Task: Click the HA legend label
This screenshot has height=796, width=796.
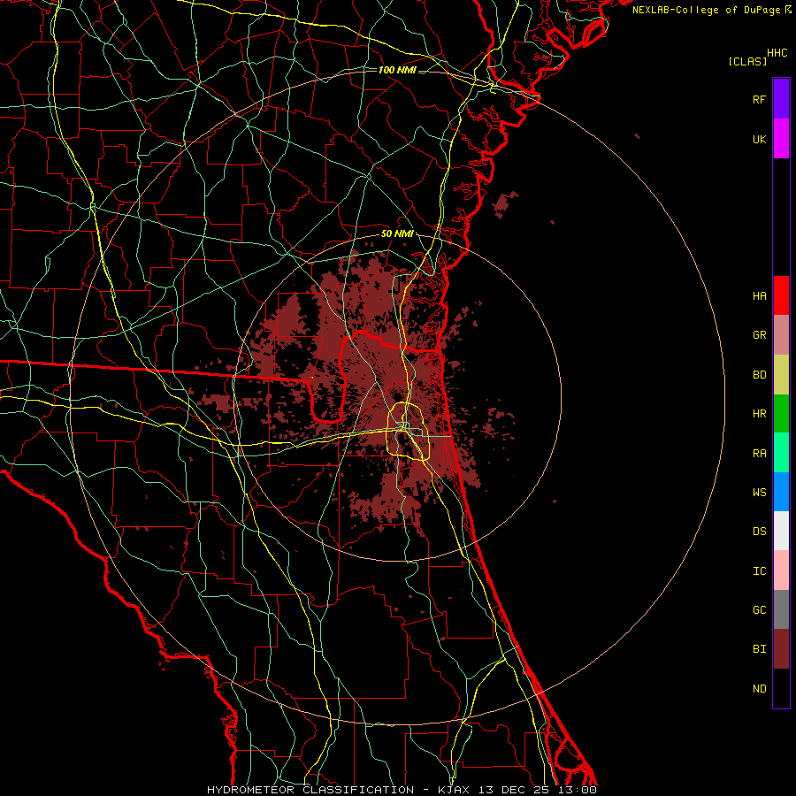Action: point(759,295)
